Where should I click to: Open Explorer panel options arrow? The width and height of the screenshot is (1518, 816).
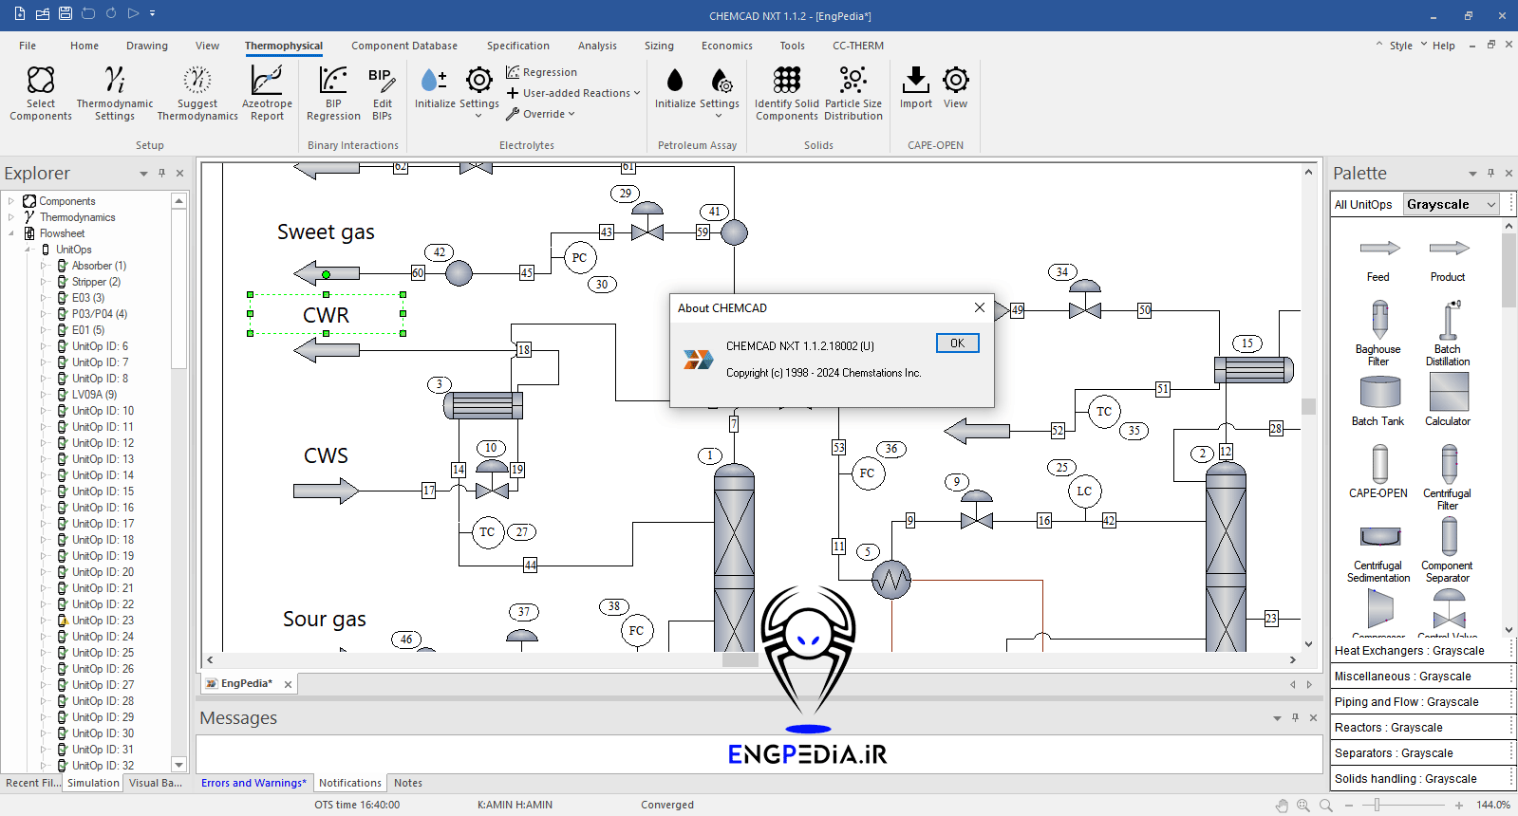(x=143, y=174)
